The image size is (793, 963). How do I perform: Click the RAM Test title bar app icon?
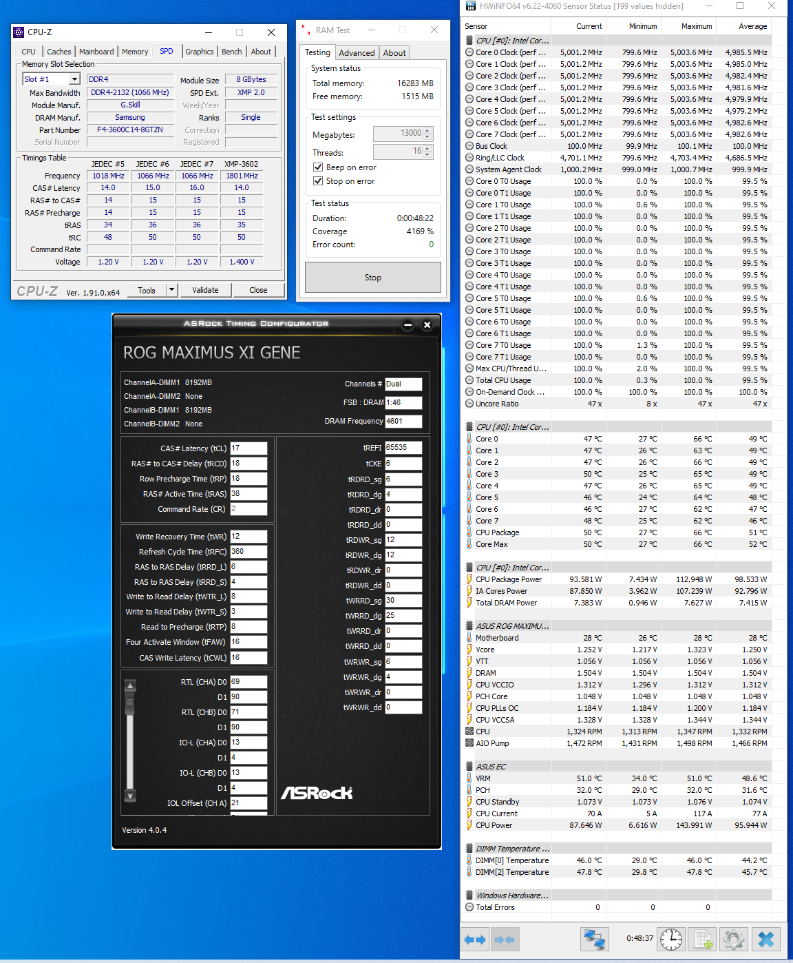306,30
